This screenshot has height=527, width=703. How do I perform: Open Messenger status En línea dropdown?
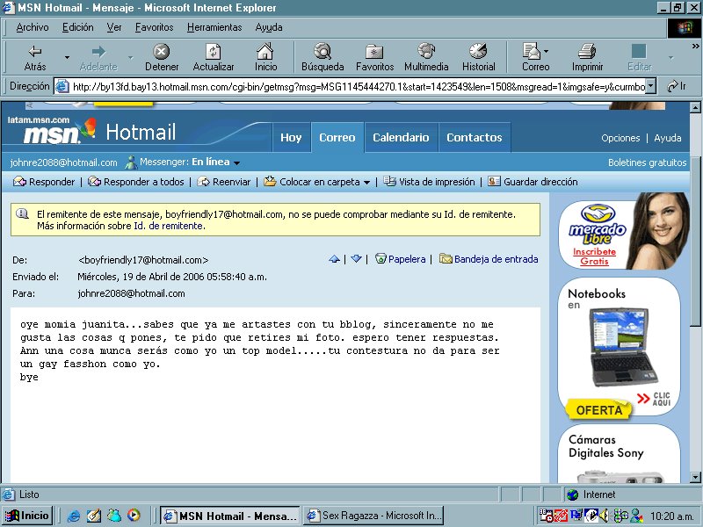click(236, 162)
